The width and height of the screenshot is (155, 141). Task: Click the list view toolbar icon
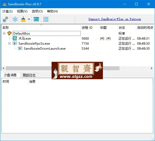coord(46,19)
